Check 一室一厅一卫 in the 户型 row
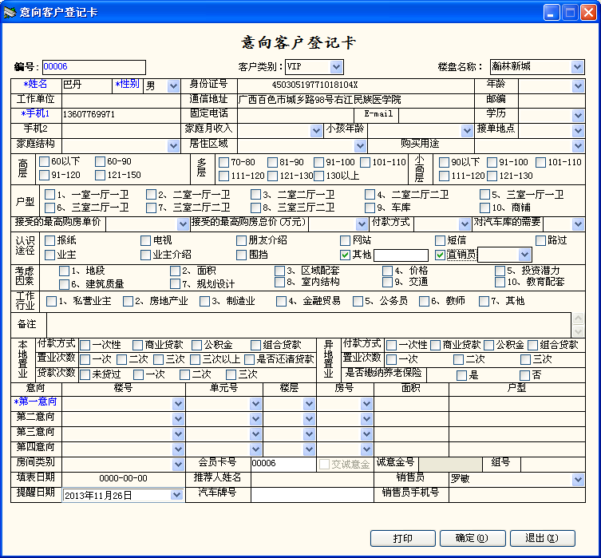 click(50, 195)
